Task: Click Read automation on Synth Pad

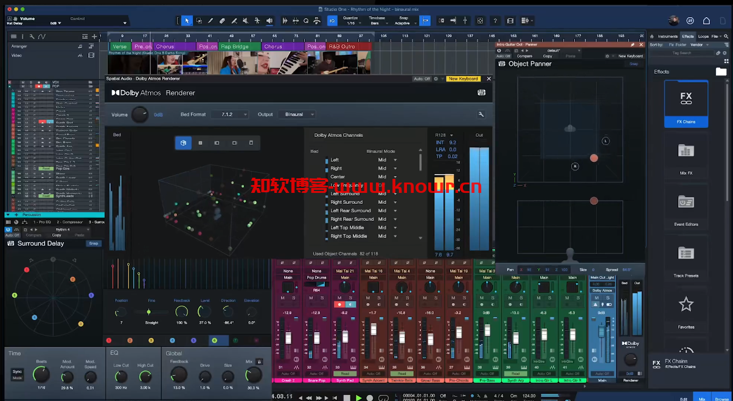Action: pyautogui.click(x=345, y=374)
